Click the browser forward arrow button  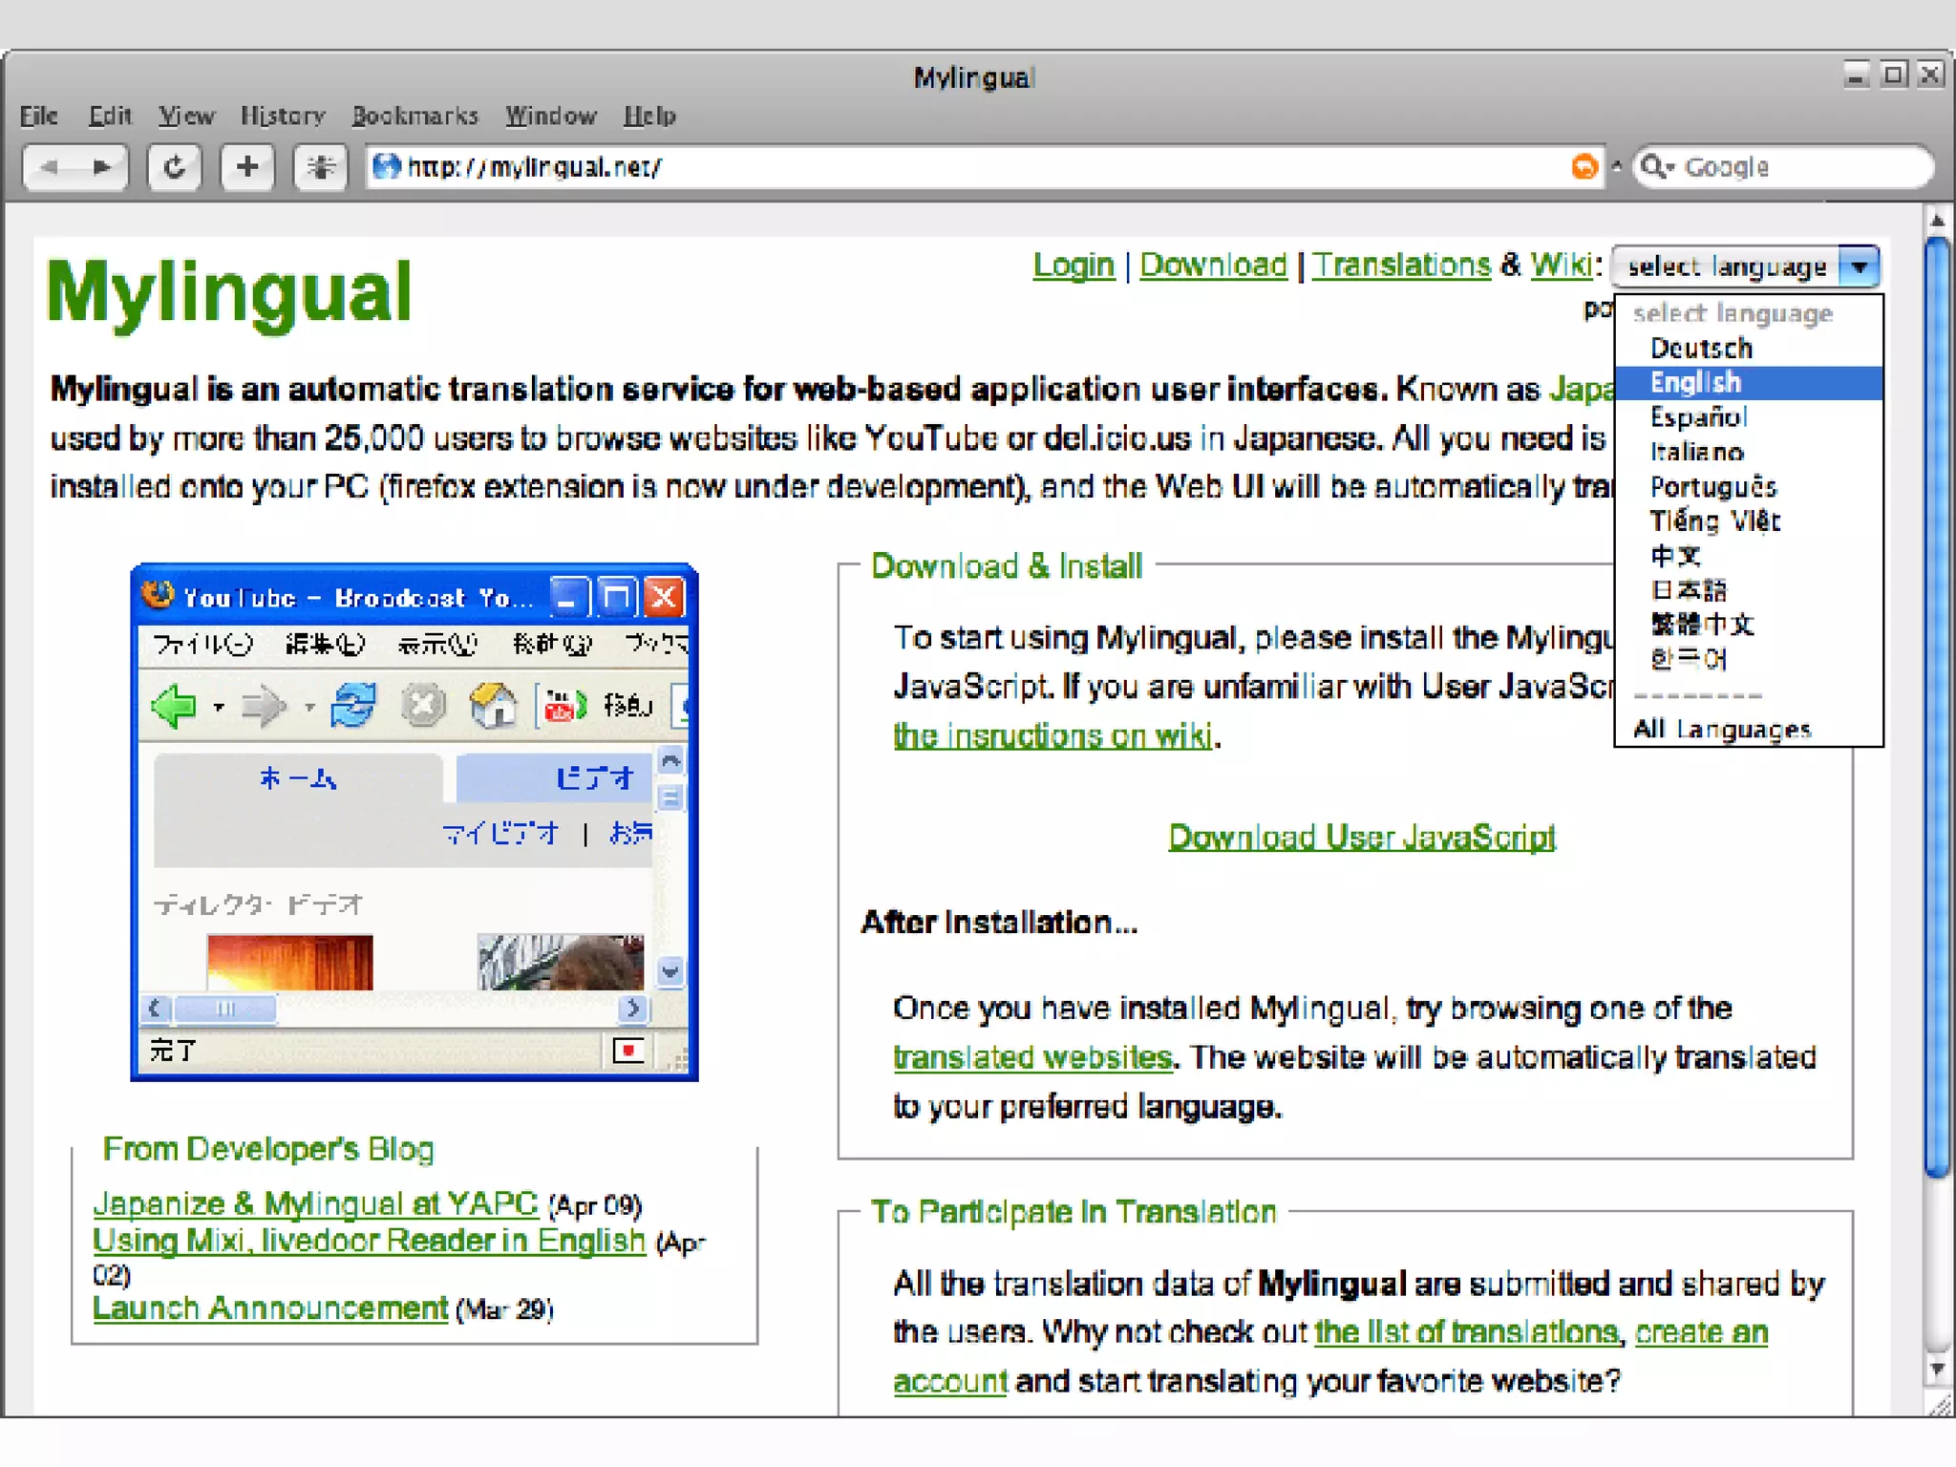[x=101, y=168]
